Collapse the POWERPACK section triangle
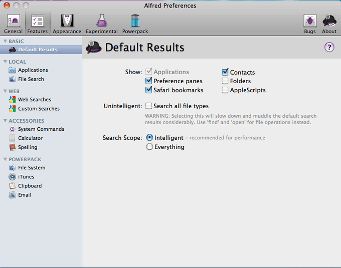This screenshot has width=341, height=268. point(5,159)
